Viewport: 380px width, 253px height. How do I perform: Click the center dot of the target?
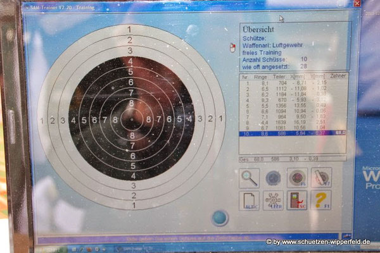pyautogui.click(x=132, y=120)
